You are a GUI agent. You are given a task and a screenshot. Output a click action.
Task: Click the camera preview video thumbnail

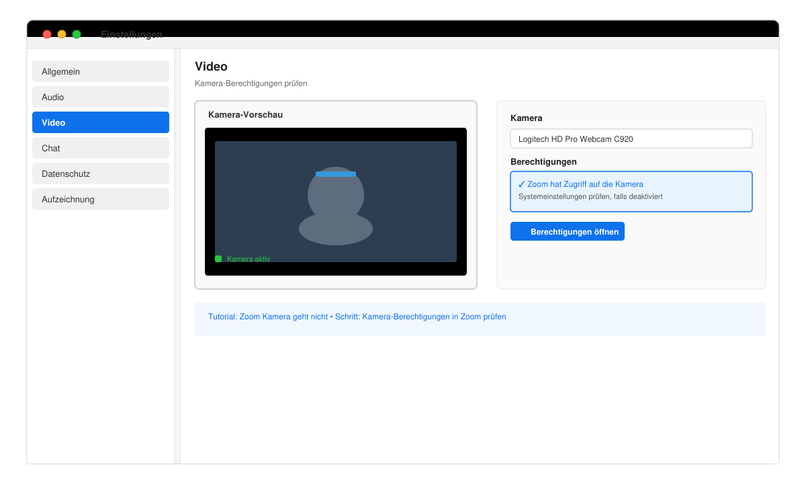click(336, 202)
